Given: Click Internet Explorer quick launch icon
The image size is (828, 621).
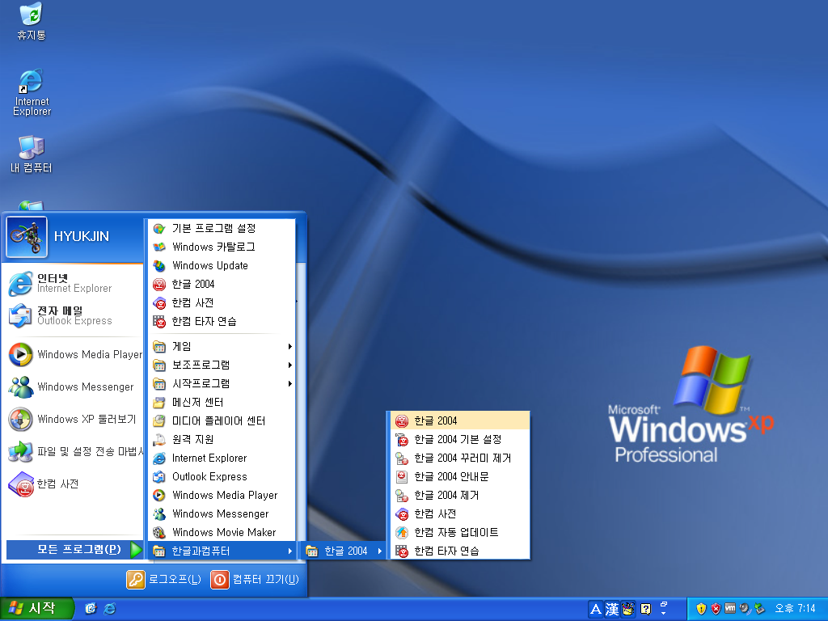Looking at the screenshot, I should pos(110,609).
